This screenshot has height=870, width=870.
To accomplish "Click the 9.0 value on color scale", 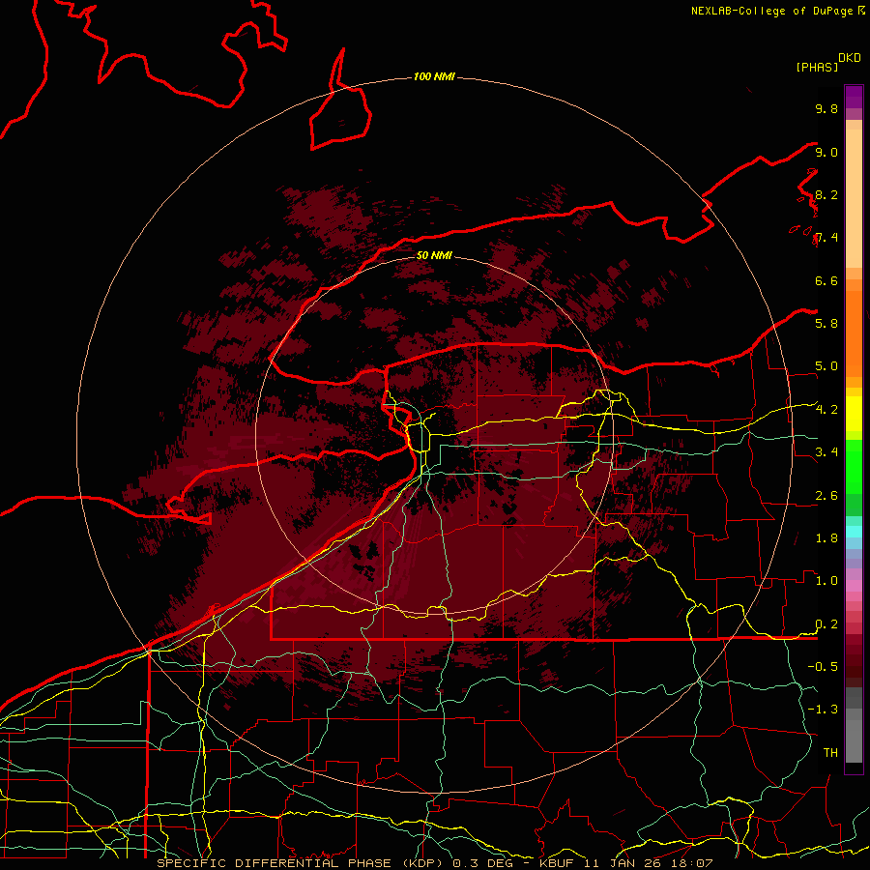I will [x=826, y=152].
